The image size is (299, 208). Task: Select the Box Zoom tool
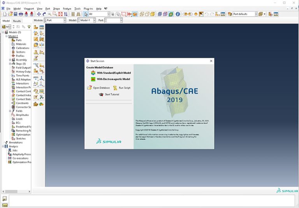(55, 14)
